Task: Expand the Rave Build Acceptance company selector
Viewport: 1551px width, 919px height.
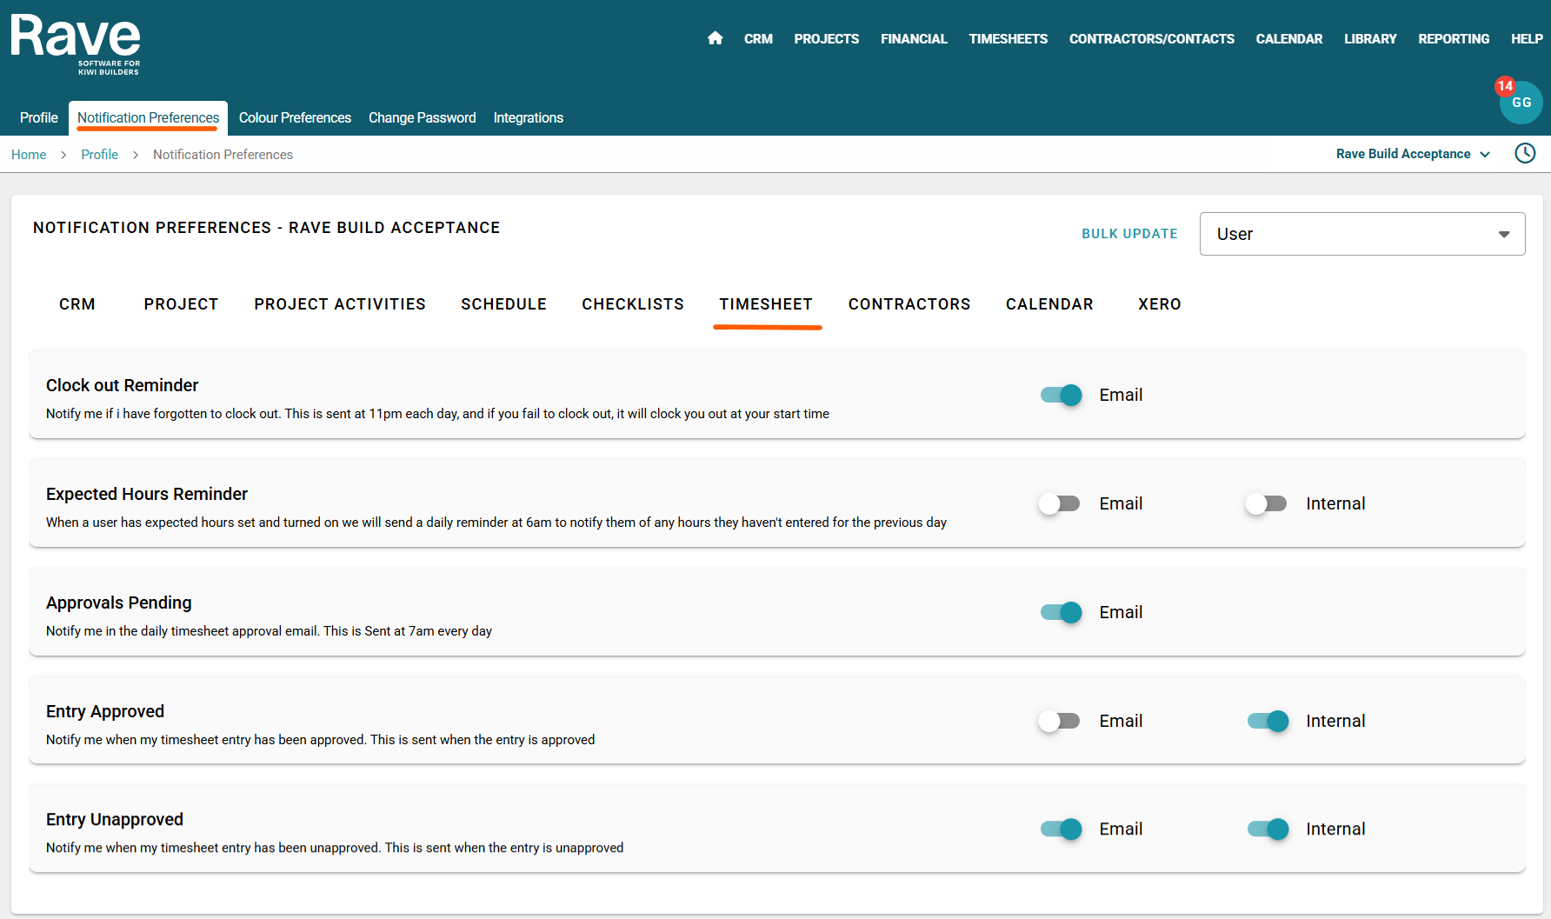Action: point(1412,154)
